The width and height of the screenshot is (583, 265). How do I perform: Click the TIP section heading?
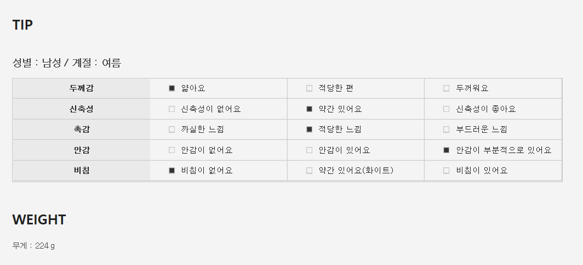point(22,25)
